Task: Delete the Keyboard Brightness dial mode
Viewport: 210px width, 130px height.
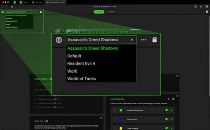Action: pos(172,110)
